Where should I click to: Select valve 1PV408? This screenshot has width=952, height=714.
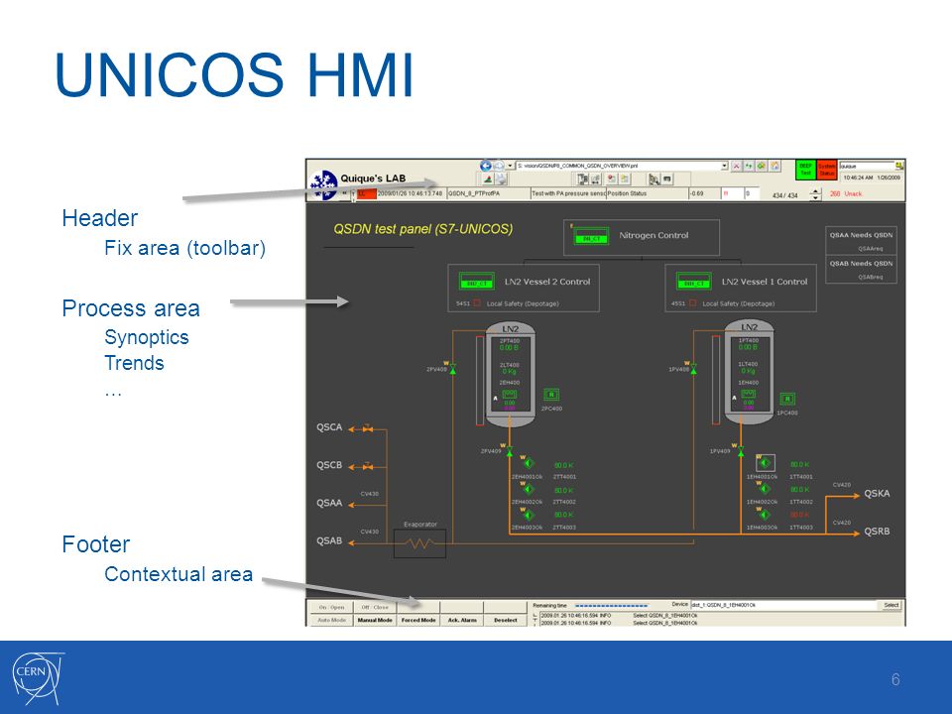pyautogui.click(x=693, y=367)
